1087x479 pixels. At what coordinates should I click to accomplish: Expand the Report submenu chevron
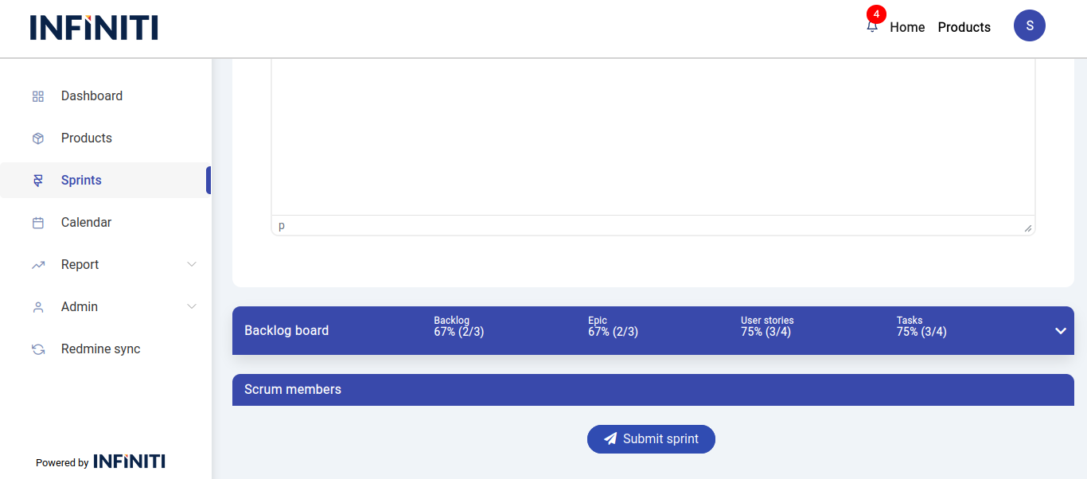coord(192,264)
